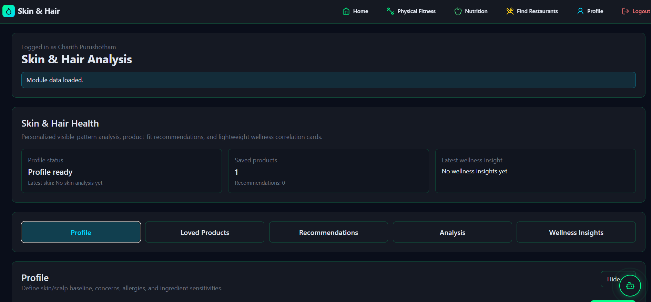Click the Home house icon
651x302 pixels.
[x=346, y=11]
